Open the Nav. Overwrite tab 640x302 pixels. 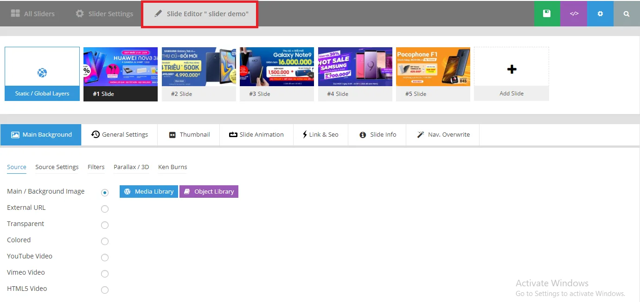[443, 135]
